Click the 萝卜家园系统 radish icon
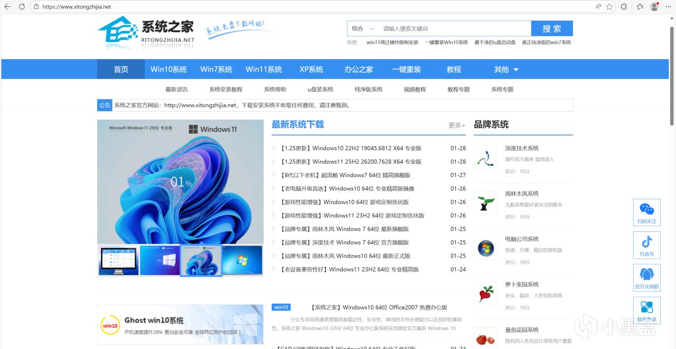Screen dimensions: 676x349 [485, 294]
